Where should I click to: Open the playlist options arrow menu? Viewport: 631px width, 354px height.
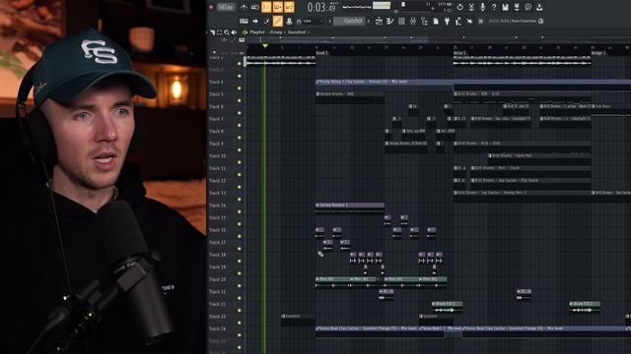(x=207, y=32)
